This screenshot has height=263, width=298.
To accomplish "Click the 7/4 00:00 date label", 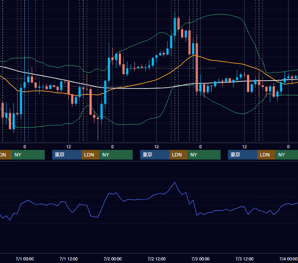I will 288,259.
